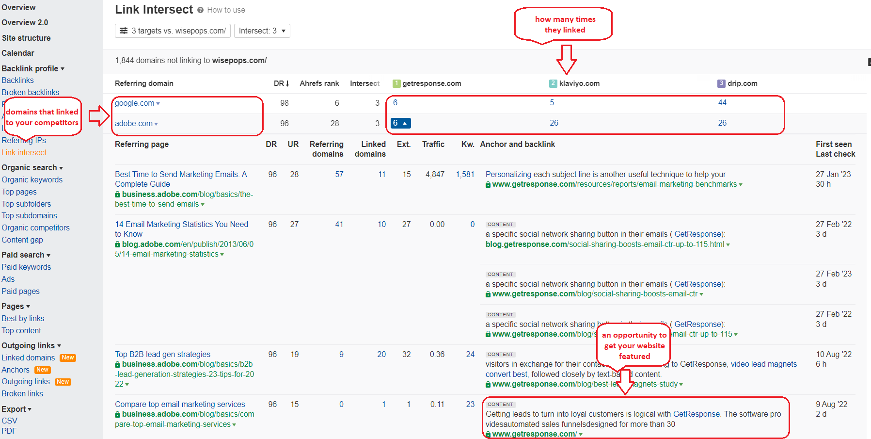Open Site structure in sidebar
The height and width of the screenshot is (439, 871).
point(26,38)
